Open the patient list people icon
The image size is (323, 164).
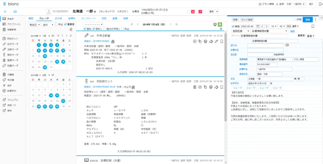tap(15, 12)
